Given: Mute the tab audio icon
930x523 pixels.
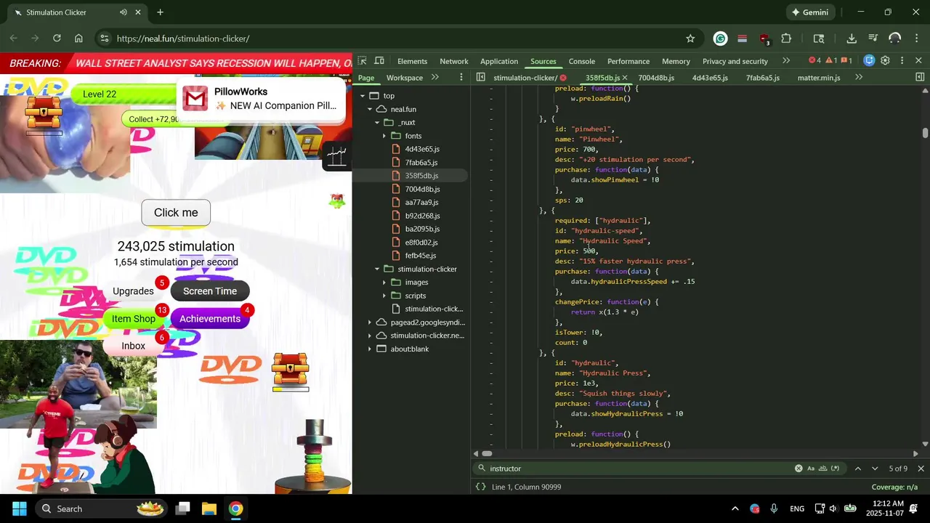Looking at the screenshot, I should (123, 12).
